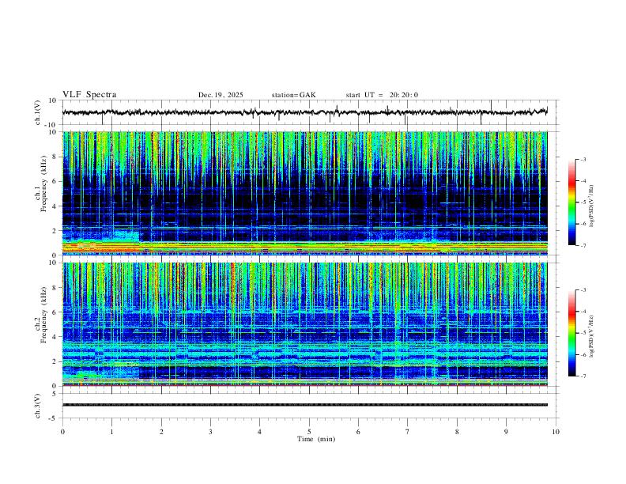Click time axis tick label "0"
The image size is (626, 484).
pyautogui.click(x=62, y=432)
